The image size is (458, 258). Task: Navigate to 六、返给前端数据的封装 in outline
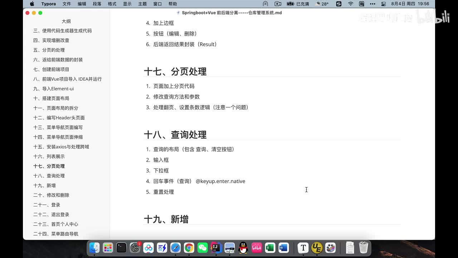58,60
